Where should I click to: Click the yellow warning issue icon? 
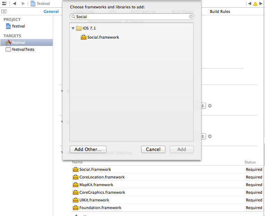[x=255, y=4]
